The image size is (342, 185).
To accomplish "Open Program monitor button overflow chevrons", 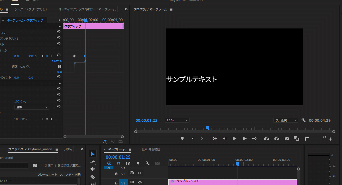I will [x=324, y=137].
